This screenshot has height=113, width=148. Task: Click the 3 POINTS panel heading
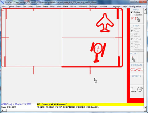tap(136, 76)
